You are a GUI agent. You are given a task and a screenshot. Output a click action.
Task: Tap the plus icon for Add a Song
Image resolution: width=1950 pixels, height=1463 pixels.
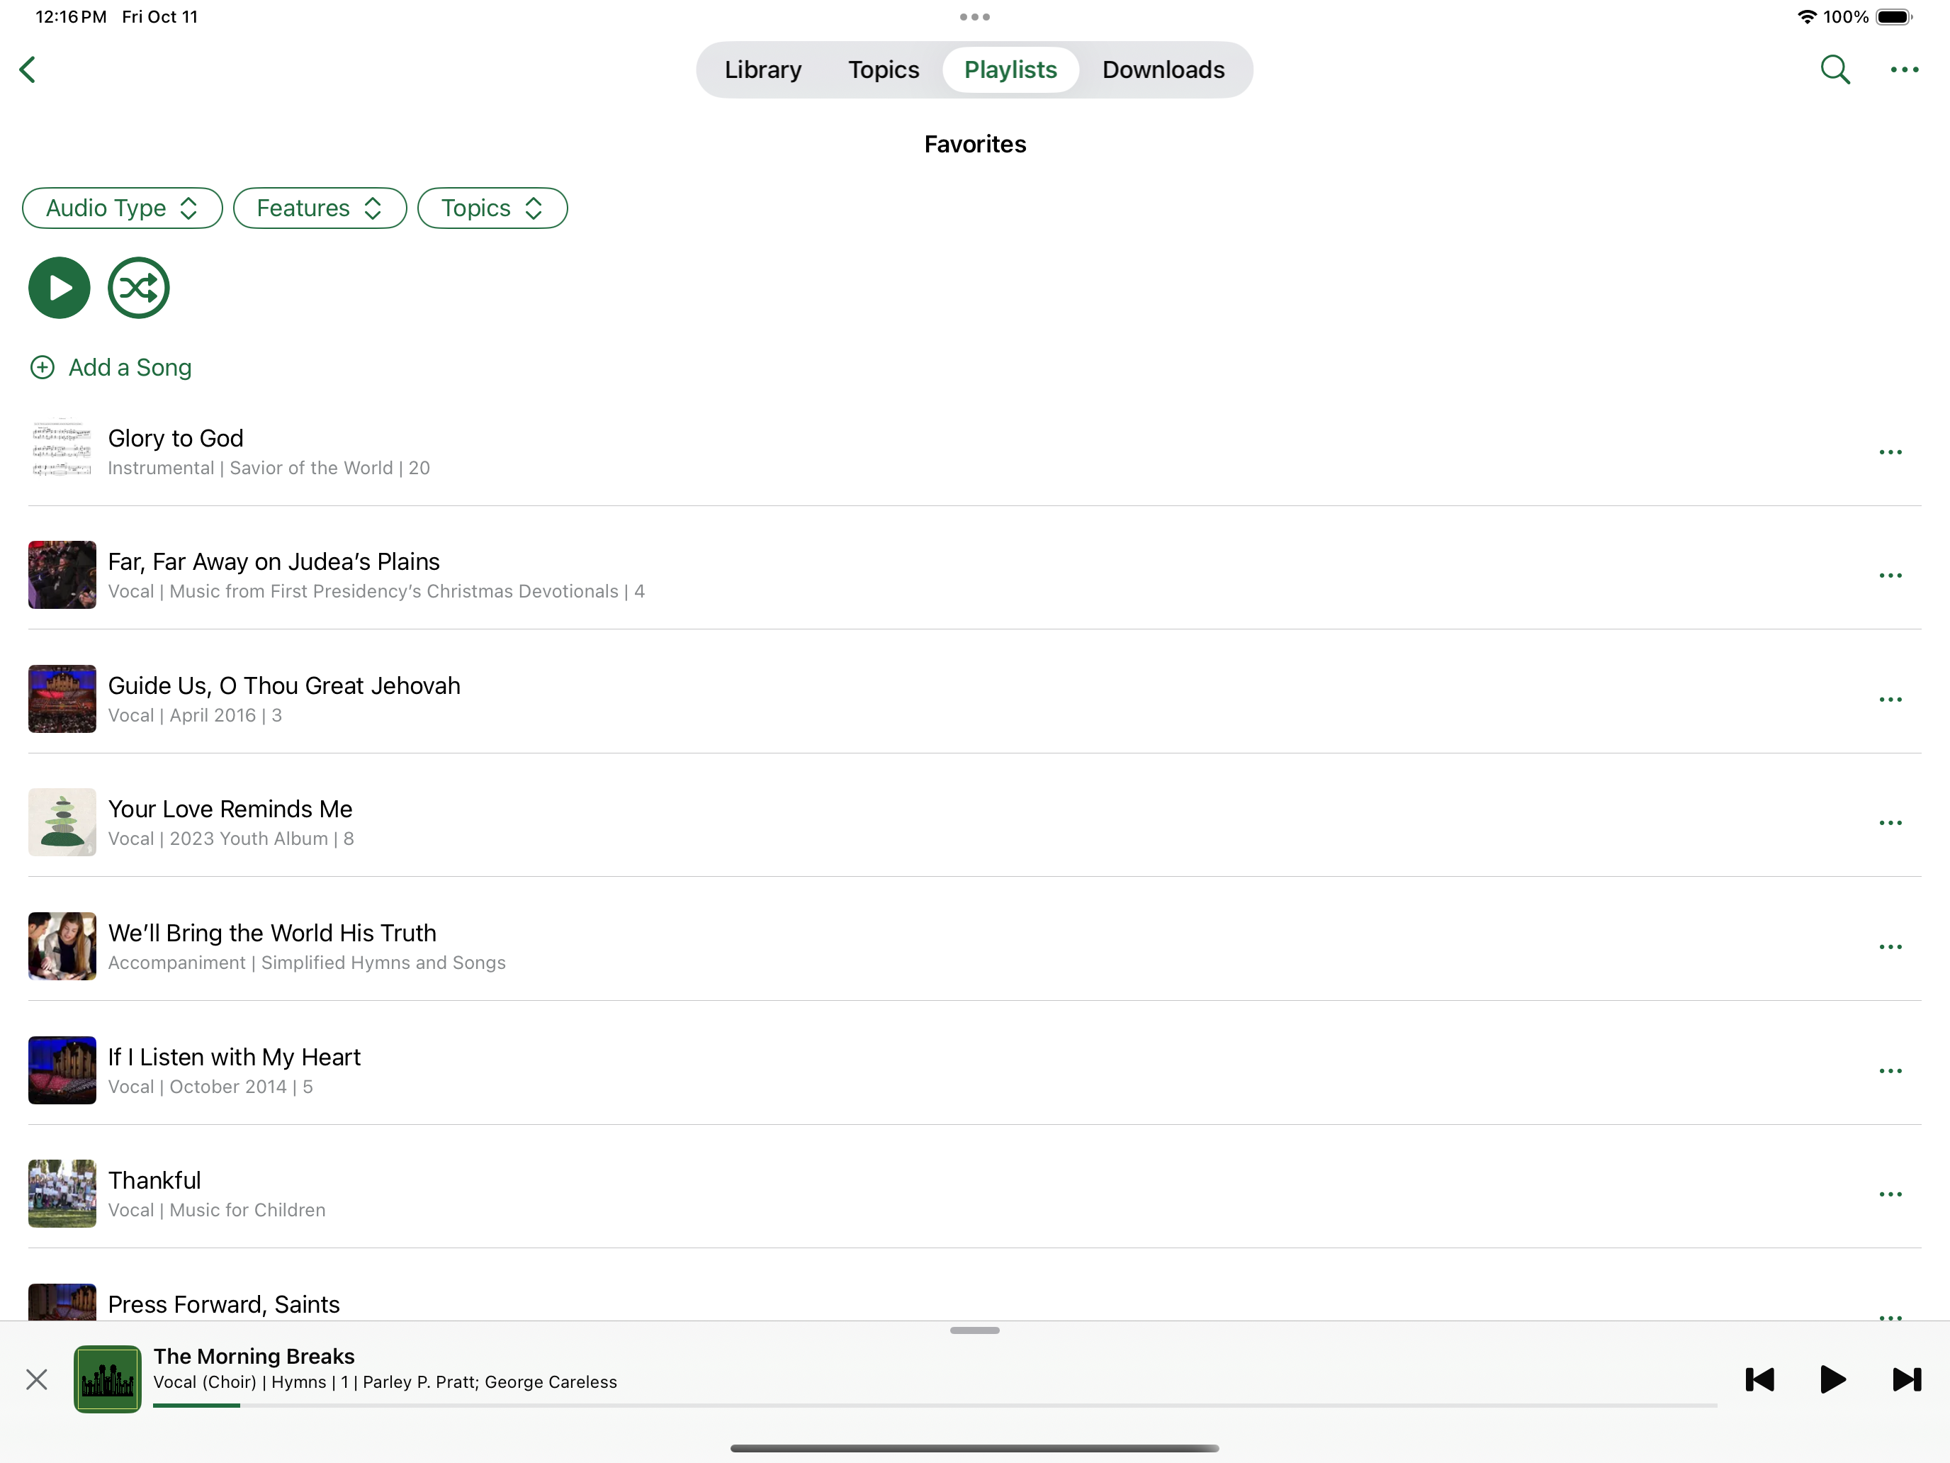click(43, 368)
